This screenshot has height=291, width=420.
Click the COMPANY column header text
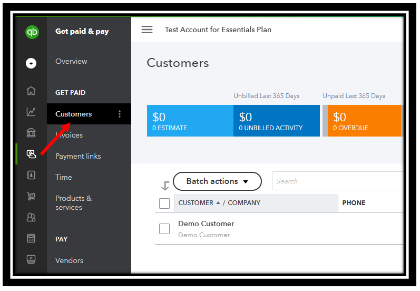tap(244, 203)
